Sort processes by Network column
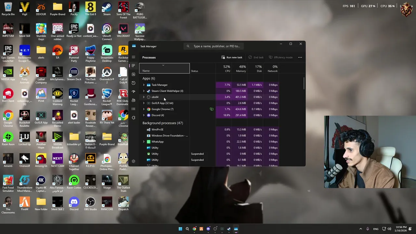This screenshot has width=416, height=234. coord(271,69)
